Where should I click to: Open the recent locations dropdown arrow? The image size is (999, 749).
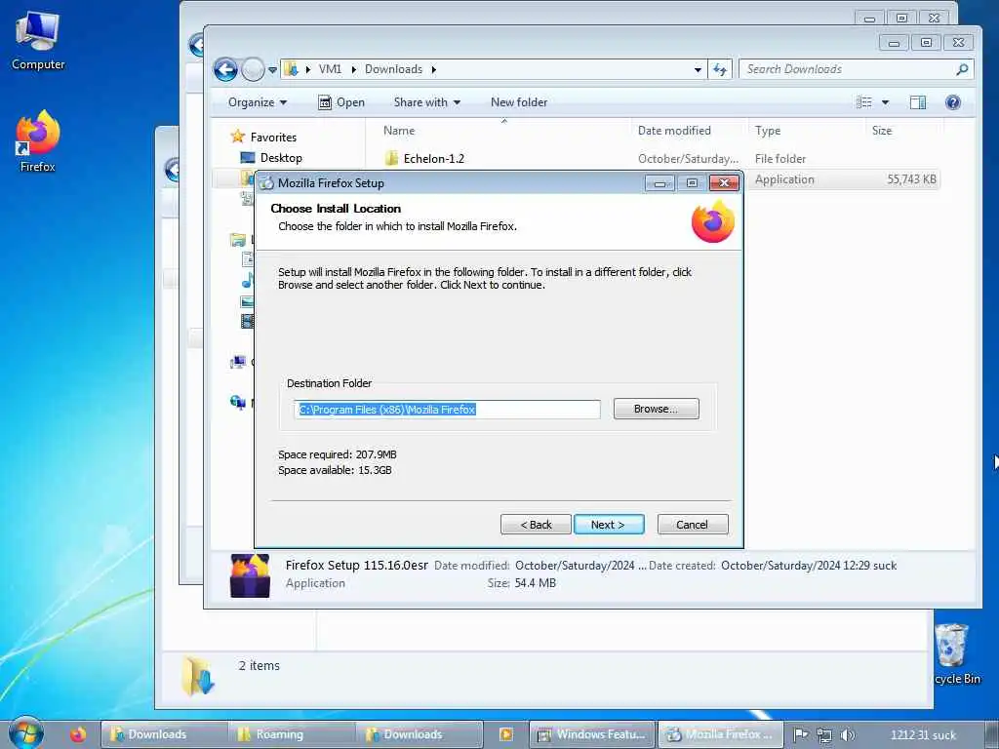[x=273, y=70]
